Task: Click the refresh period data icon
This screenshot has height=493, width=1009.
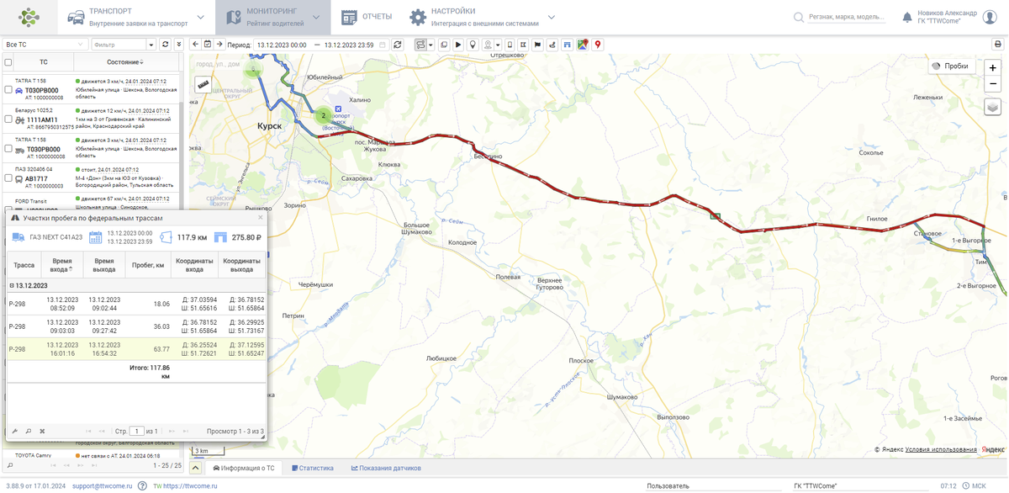Action: point(398,44)
